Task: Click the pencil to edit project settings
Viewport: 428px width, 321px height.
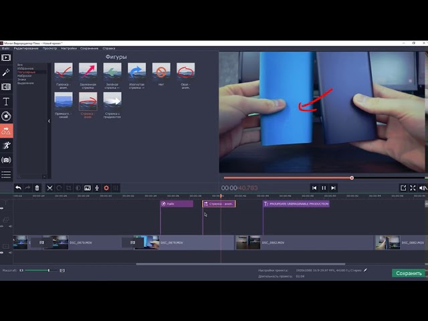Action: tap(365, 270)
